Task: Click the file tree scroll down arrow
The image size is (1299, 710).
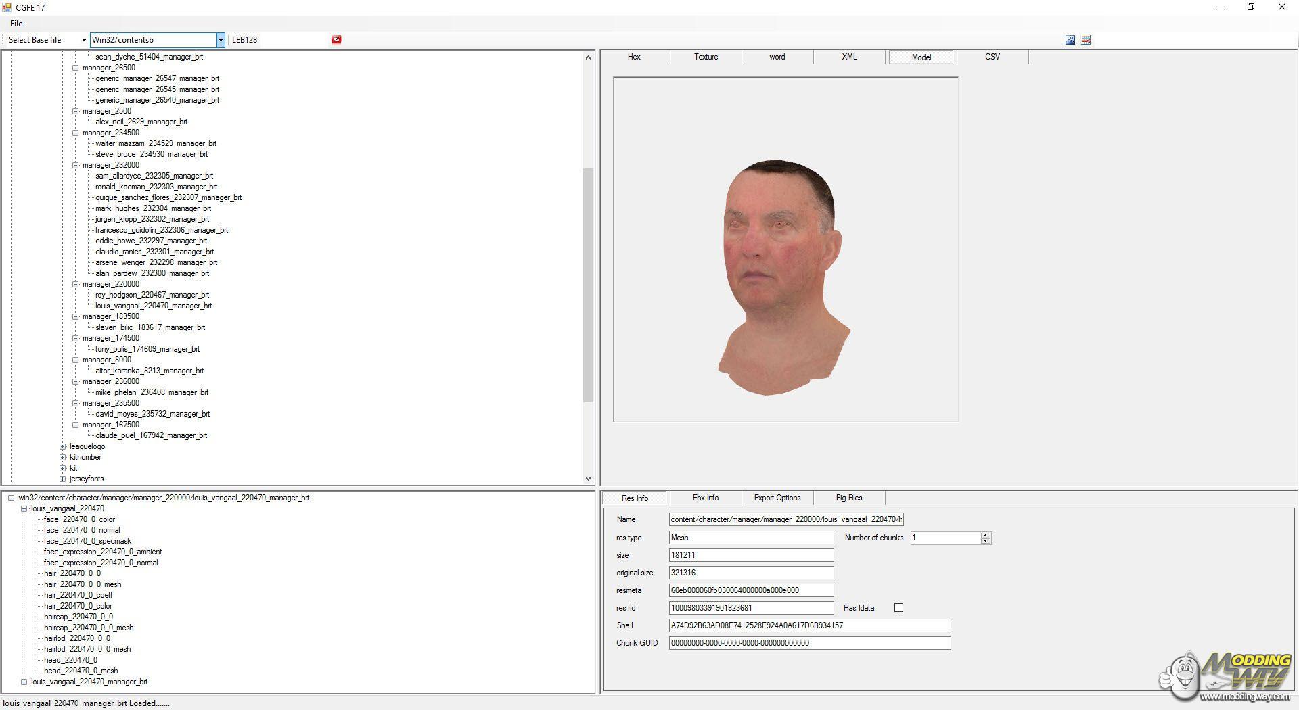Action: [588, 479]
